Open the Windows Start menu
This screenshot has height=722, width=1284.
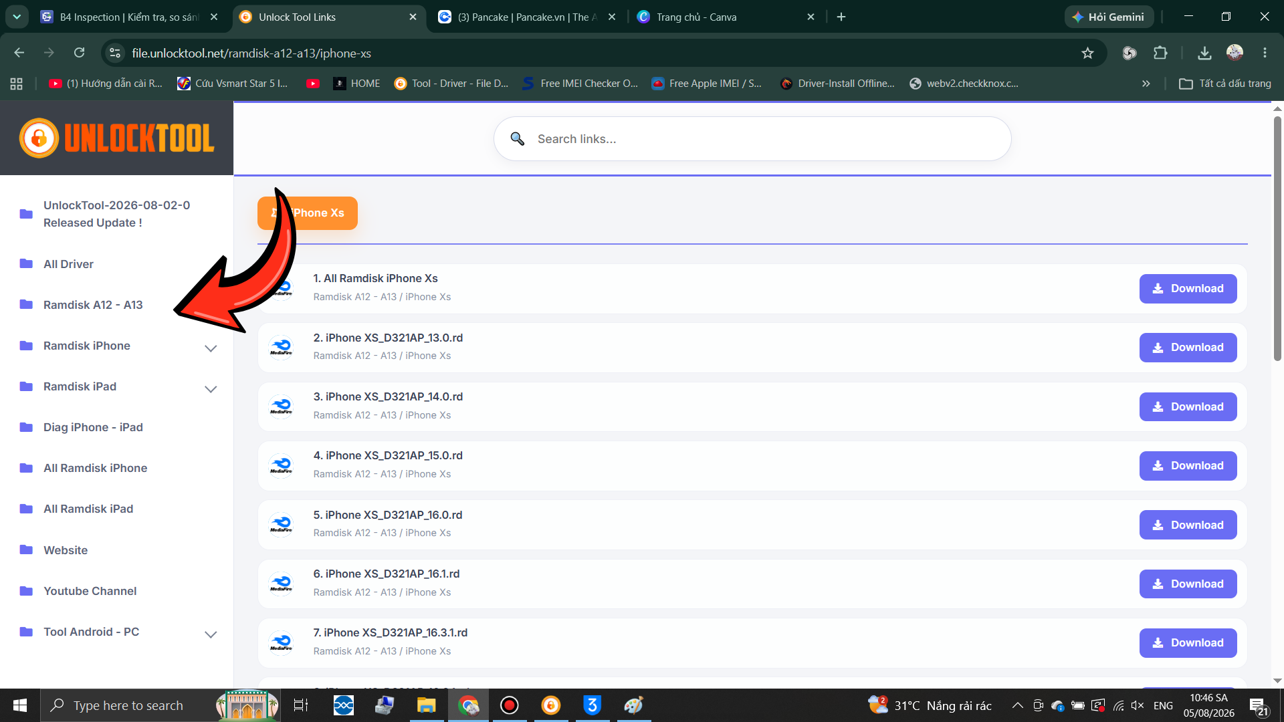coord(20,705)
